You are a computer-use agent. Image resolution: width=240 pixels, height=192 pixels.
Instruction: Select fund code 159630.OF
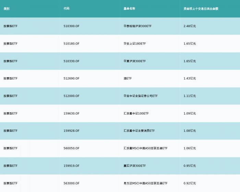tap(71, 113)
